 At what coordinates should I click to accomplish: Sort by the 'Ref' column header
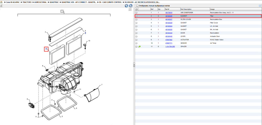[154, 9]
